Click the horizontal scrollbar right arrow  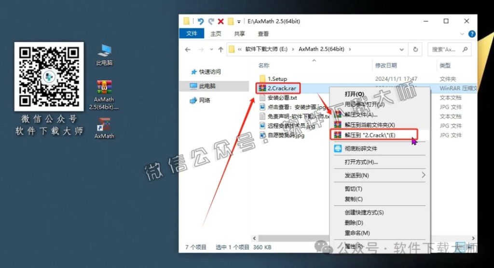point(473,239)
